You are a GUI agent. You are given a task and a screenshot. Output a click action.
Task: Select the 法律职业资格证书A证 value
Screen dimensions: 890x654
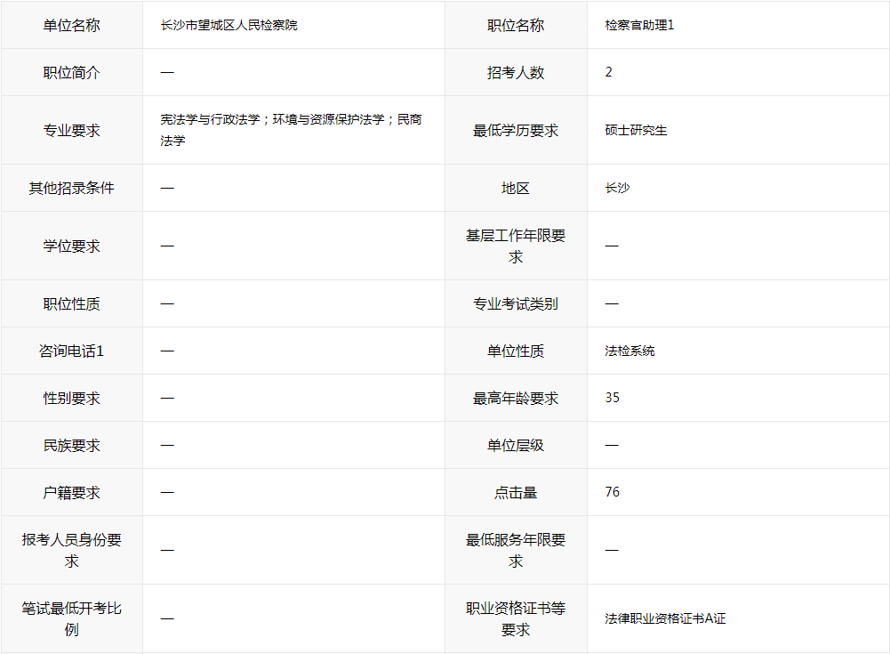point(665,618)
